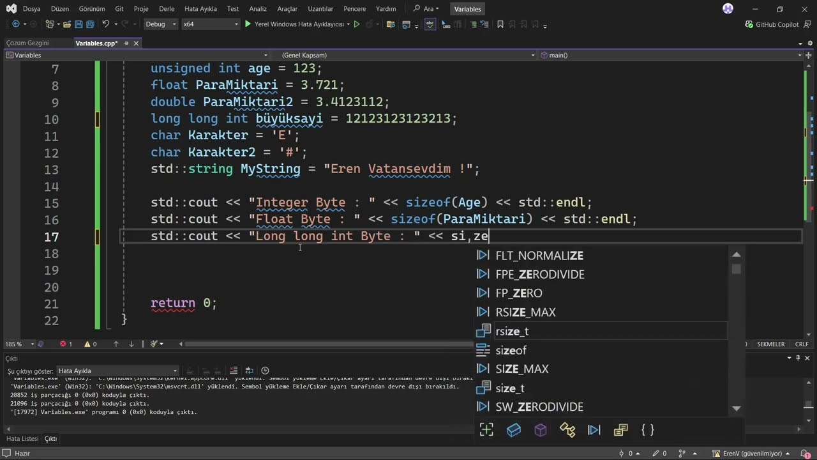Image resolution: width=817 pixels, height=460 pixels.
Task: Click the Ara search button
Action: 426,9
